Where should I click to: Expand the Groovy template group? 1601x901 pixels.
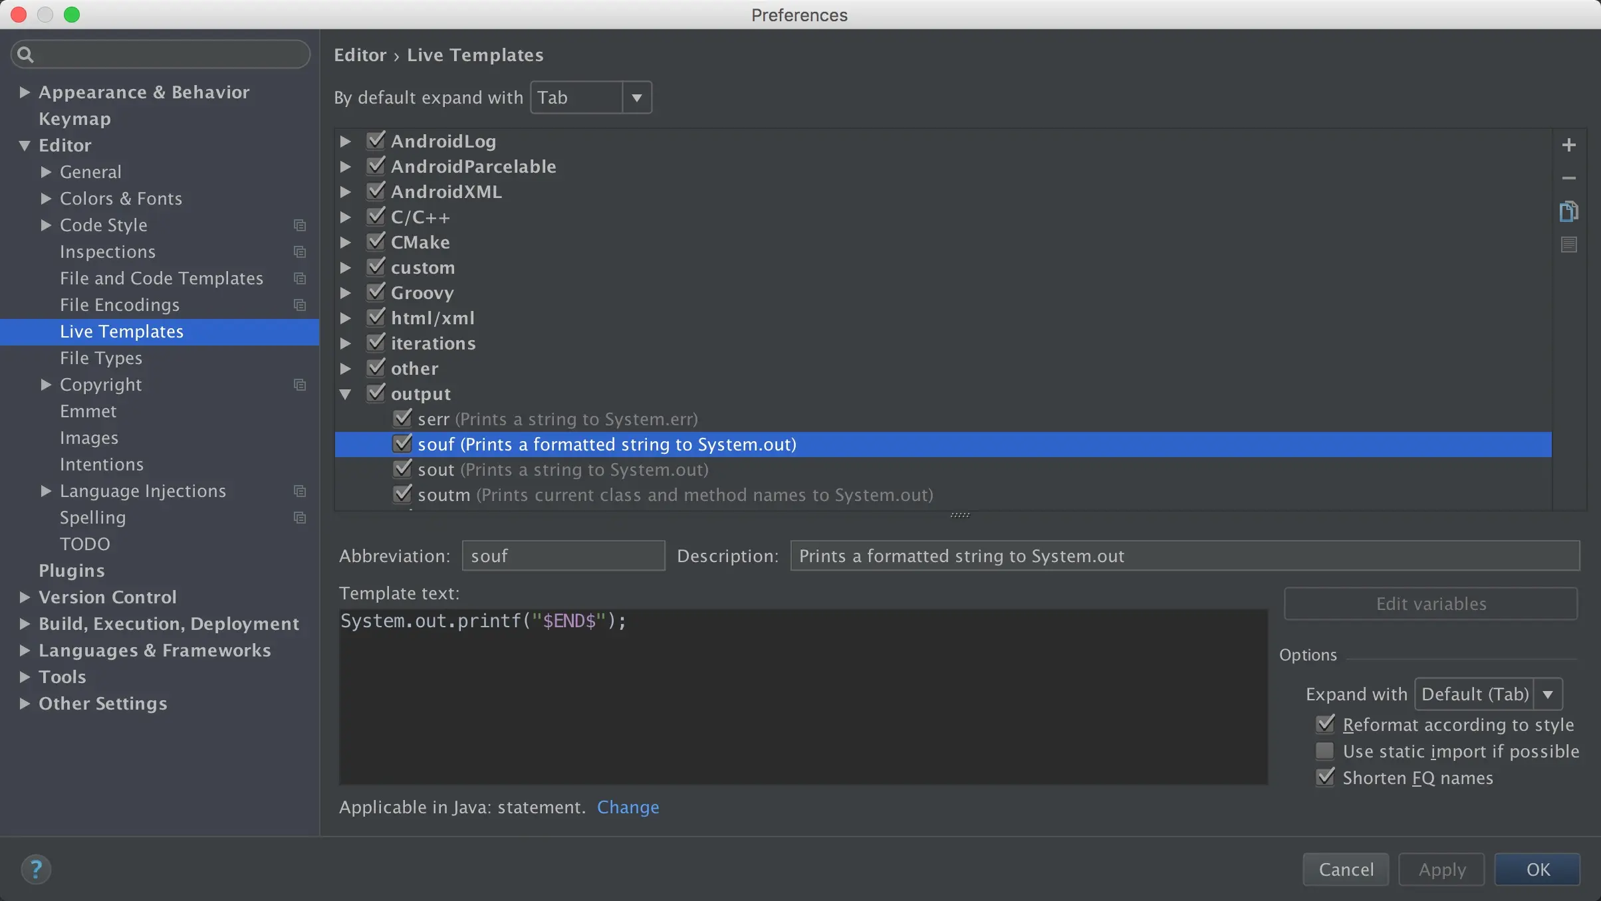click(x=345, y=293)
